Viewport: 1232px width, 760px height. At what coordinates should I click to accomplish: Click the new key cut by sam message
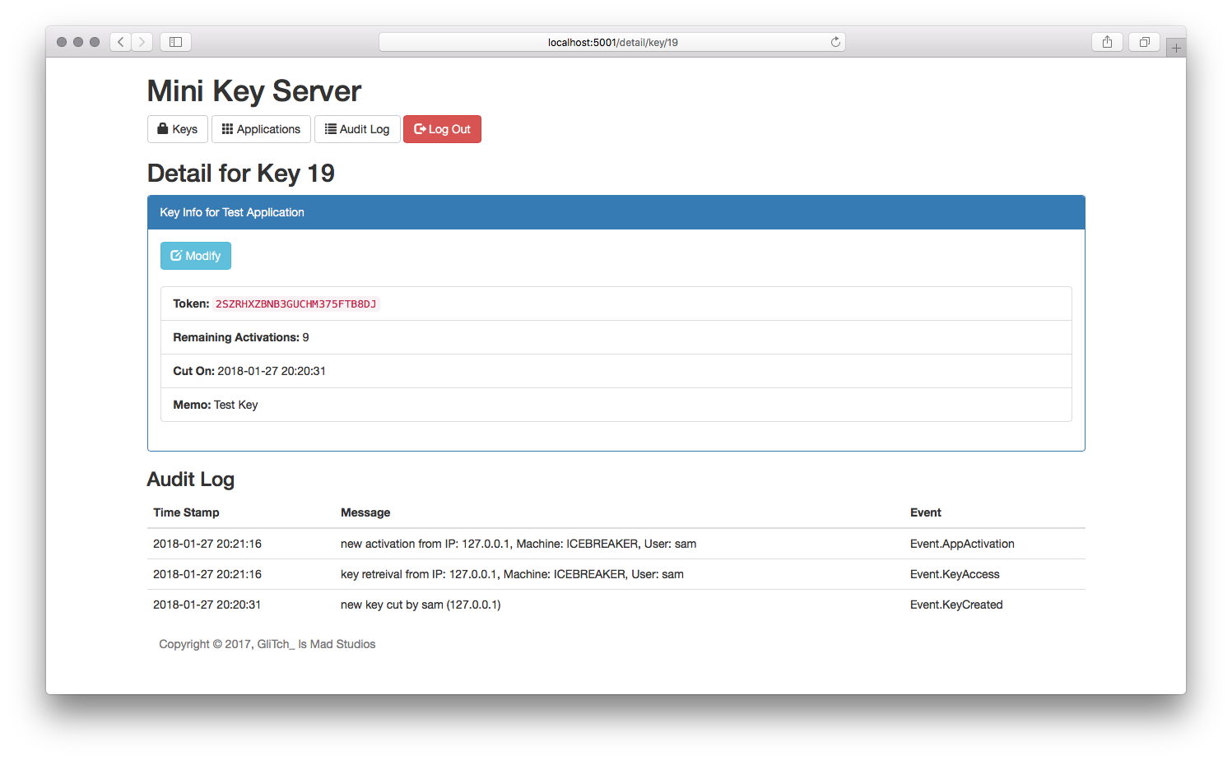tap(421, 605)
